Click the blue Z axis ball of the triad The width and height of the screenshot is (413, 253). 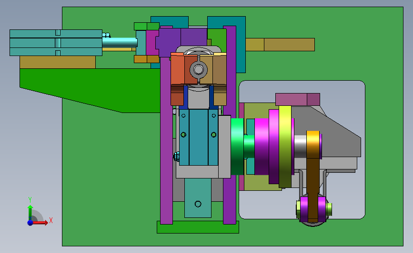pos(30,223)
